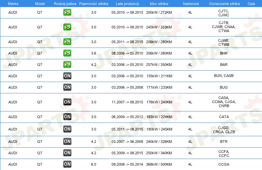Click the ON icon in the CCFA, CCFC row

point(67,153)
